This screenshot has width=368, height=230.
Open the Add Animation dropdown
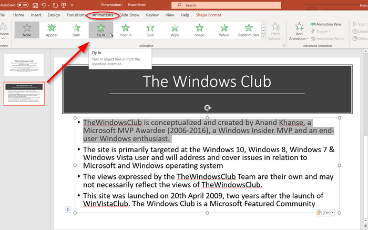(299, 32)
